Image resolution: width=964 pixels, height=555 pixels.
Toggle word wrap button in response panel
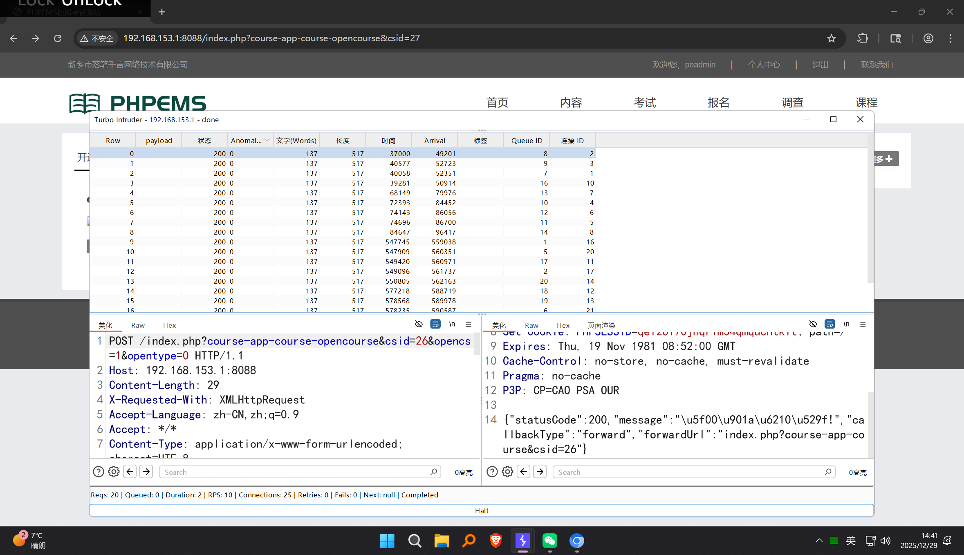[x=829, y=324]
